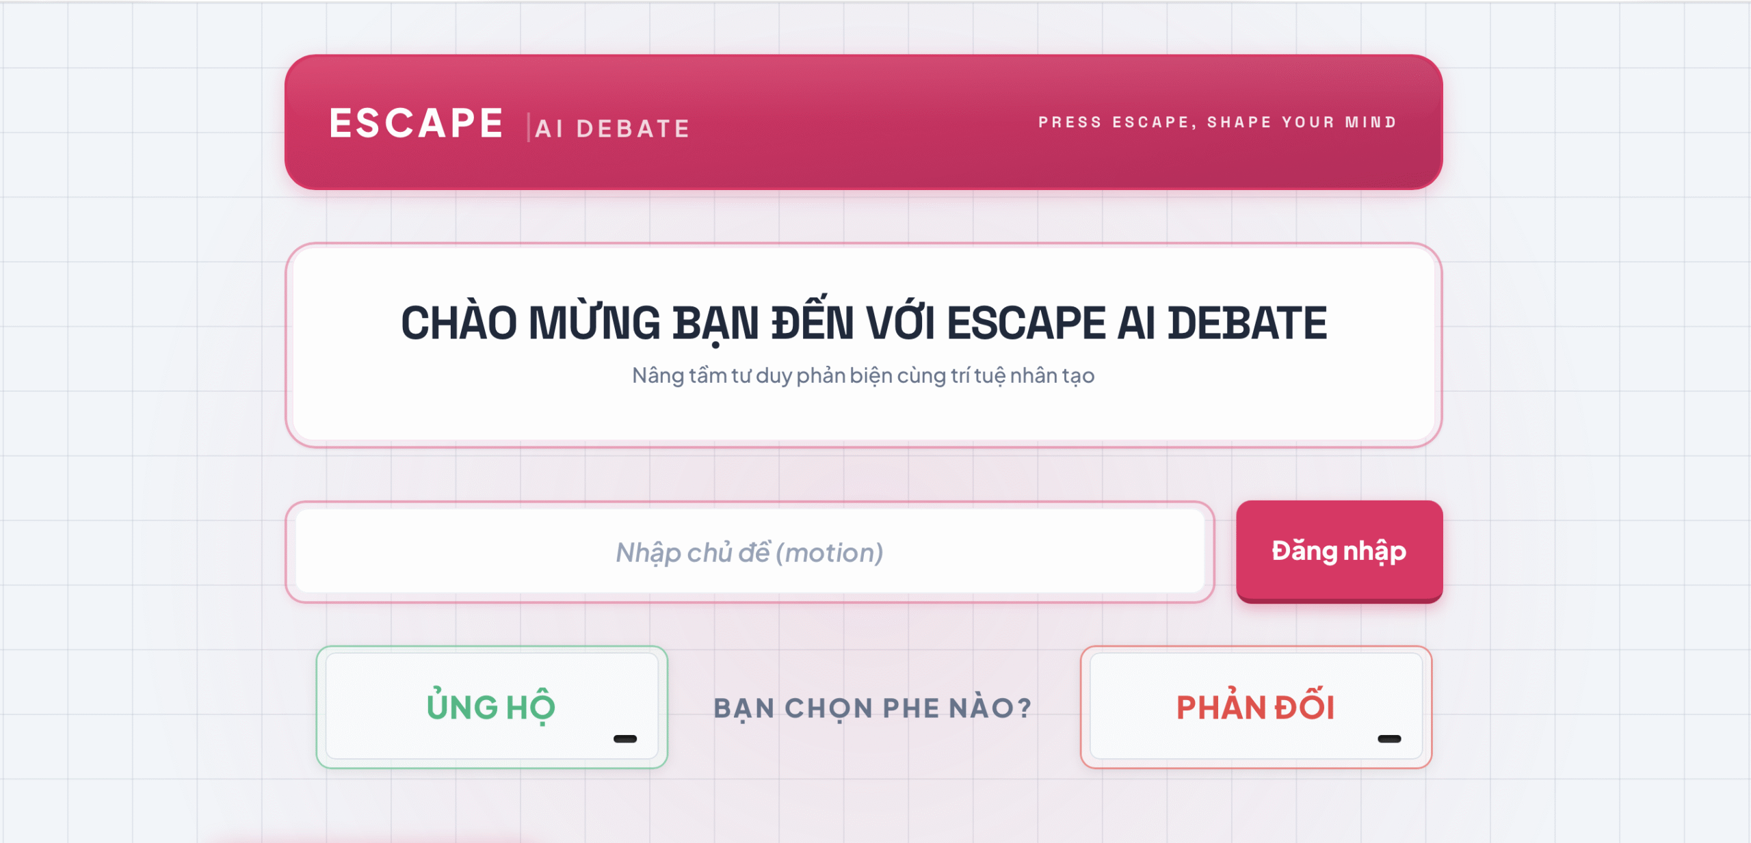Click the vertical divider before AI DEBATE
Screen dimensions: 1751x843
(x=529, y=128)
